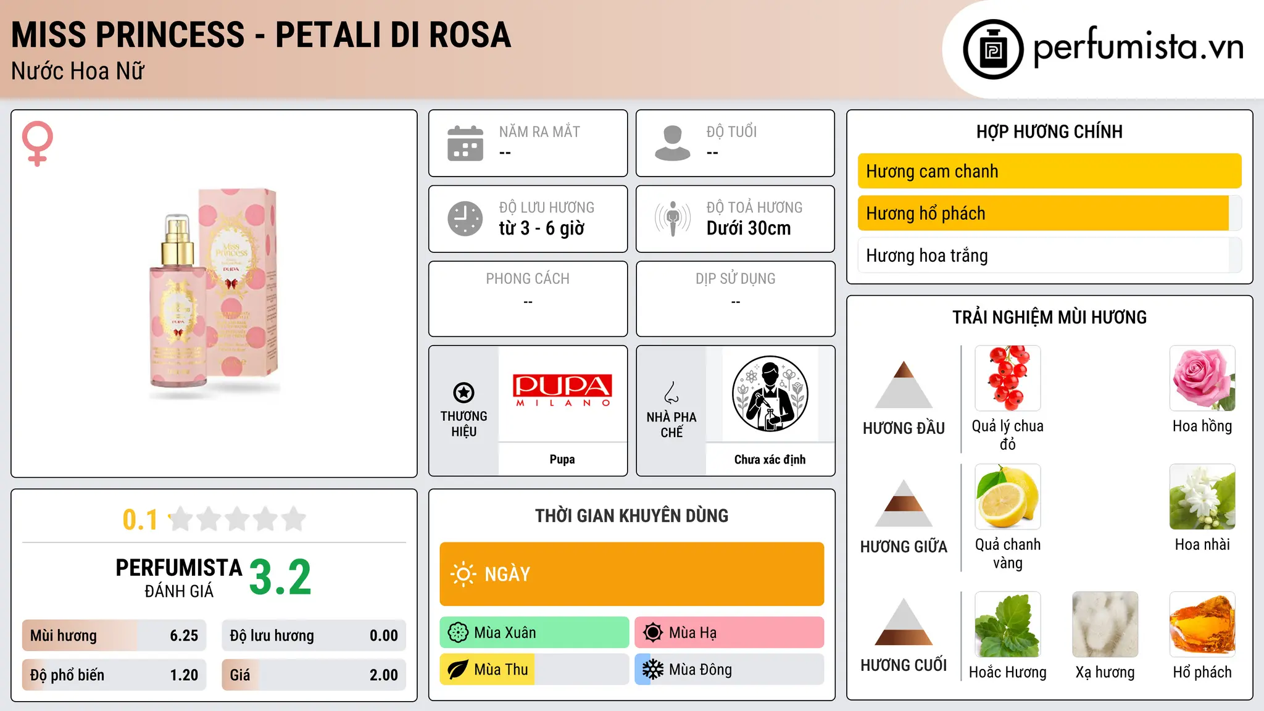
Task: Click the 0.1 user rating number
Action: tap(140, 520)
